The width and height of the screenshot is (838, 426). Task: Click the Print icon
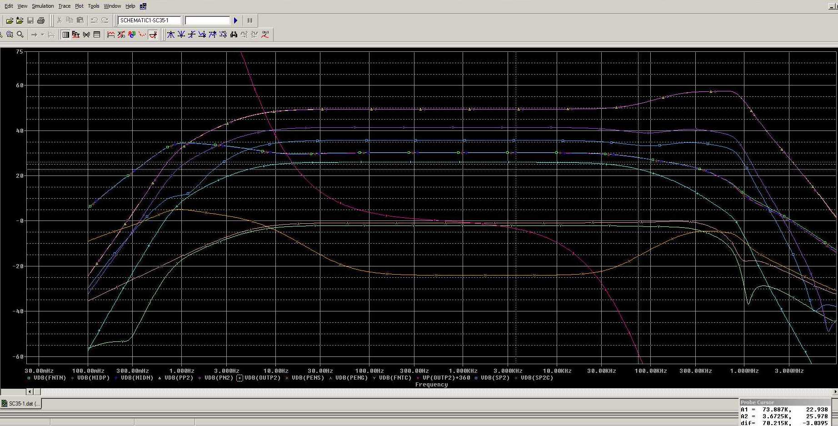point(41,20)
